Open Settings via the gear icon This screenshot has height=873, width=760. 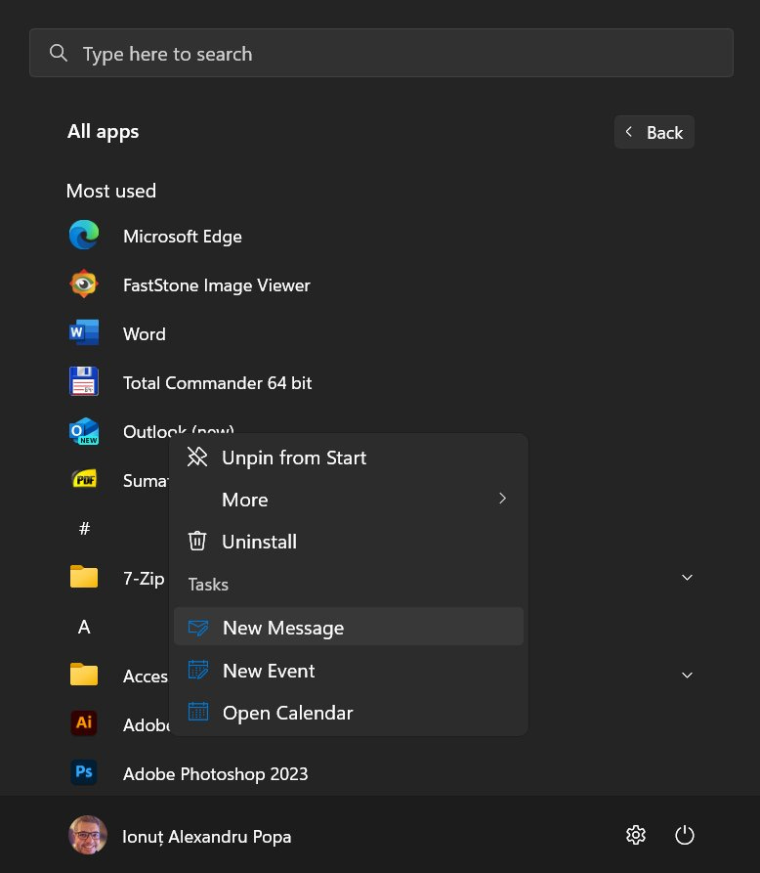[x=636, y=835]
